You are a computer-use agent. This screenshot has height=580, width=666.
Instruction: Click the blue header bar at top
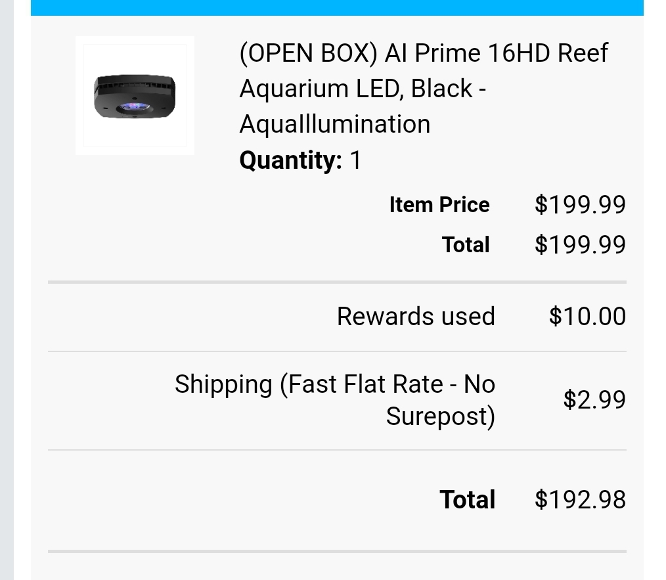click(337, 7)
